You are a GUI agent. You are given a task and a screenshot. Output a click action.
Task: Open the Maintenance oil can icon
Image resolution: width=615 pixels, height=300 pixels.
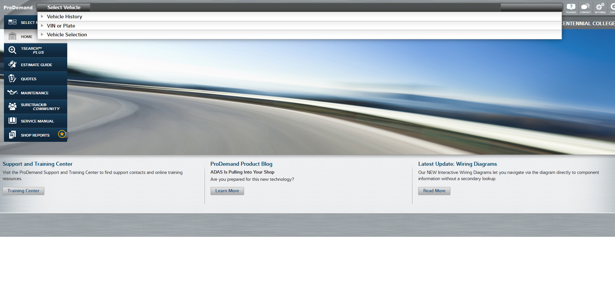(12, 93)
